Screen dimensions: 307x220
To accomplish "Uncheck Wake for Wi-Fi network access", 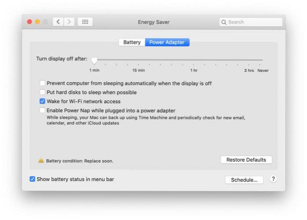I will pos(43,101).
